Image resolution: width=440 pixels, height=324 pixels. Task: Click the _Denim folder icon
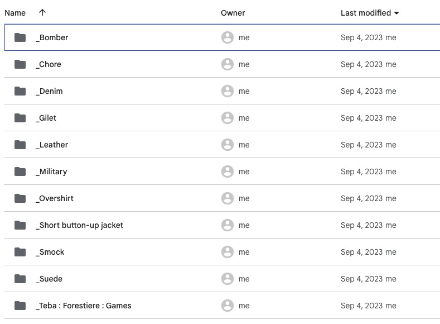(20, 91)
